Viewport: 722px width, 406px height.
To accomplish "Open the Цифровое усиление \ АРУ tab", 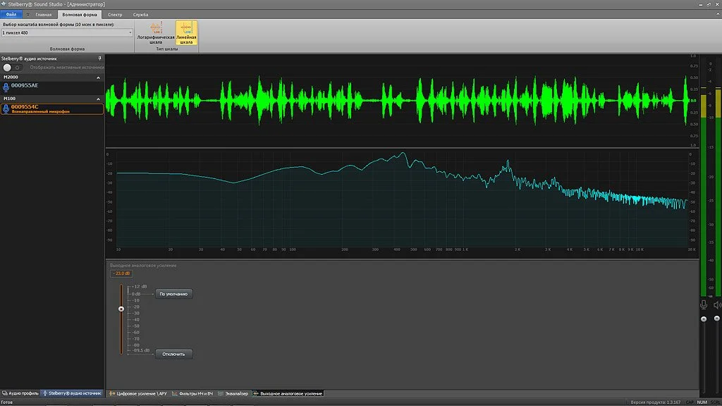I will (x=138, y=393).
